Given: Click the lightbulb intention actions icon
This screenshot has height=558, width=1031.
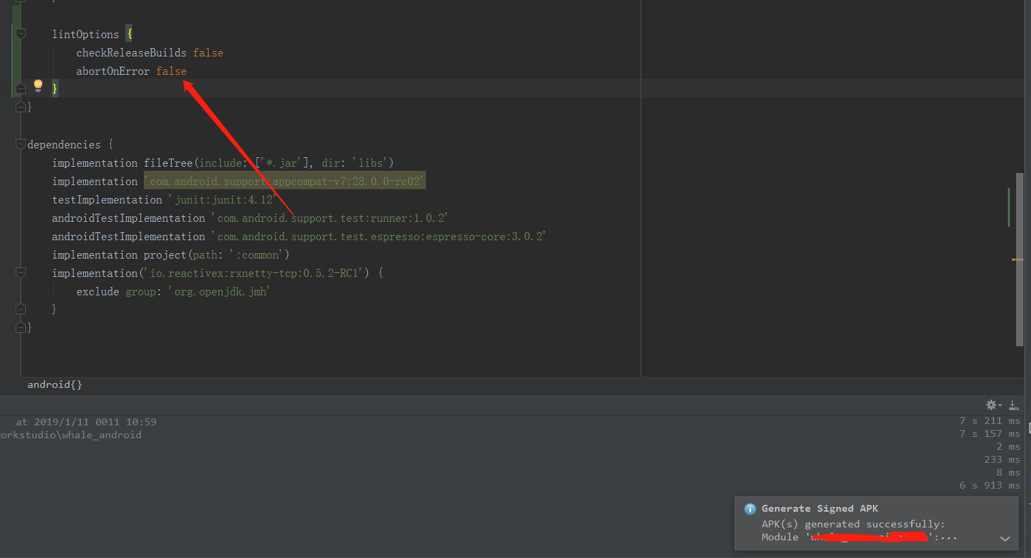Looking at the screenshot, I should pyautogui.click(x=38, y=85).
